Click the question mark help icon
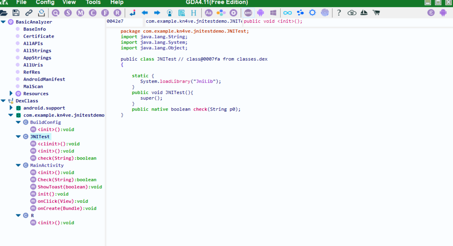The height and width of the screenshot is (246, 453). point(339,13)
